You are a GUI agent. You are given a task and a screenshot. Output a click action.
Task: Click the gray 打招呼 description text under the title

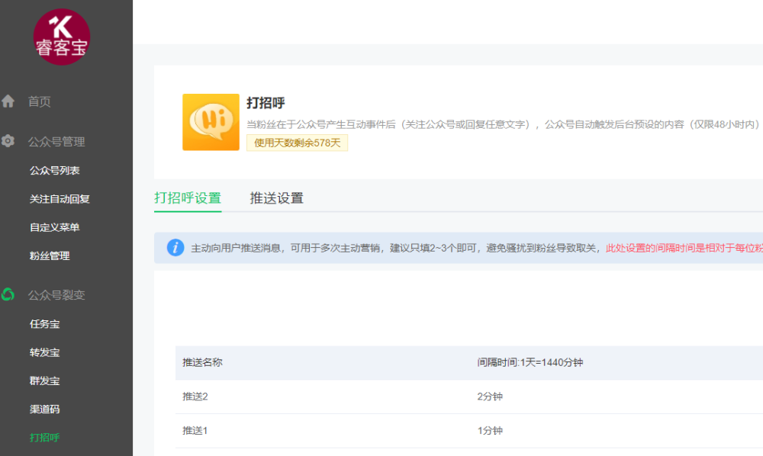[503, 124]
